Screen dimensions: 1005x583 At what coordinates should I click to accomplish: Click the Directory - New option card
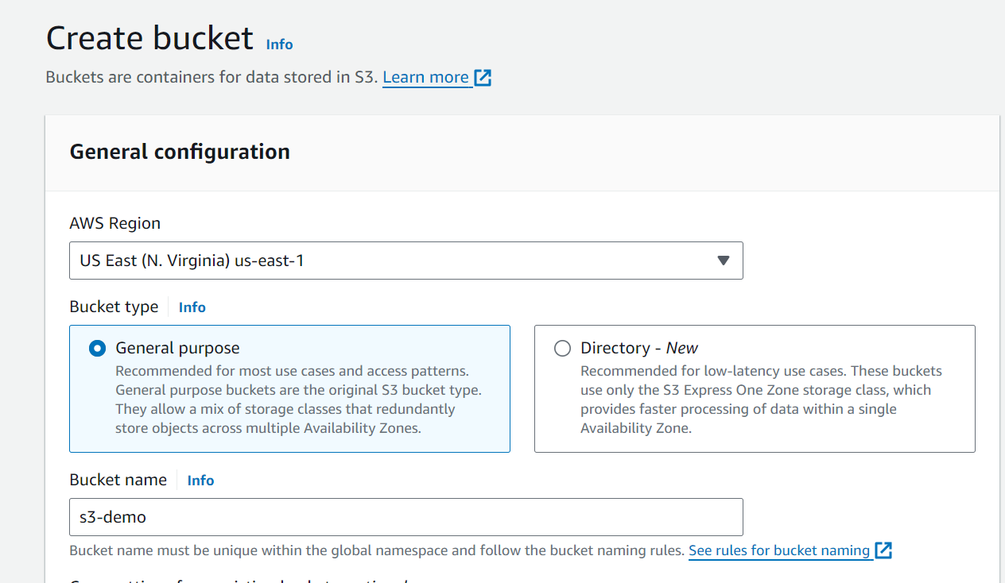point(755,388)
